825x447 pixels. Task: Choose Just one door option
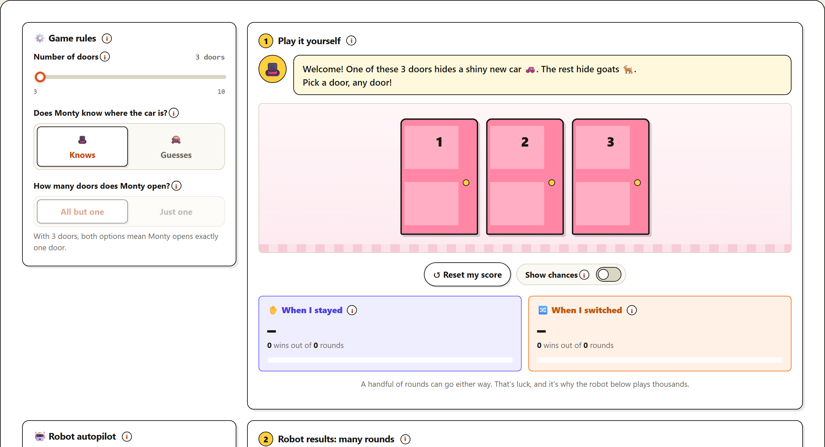click(176, 212)
